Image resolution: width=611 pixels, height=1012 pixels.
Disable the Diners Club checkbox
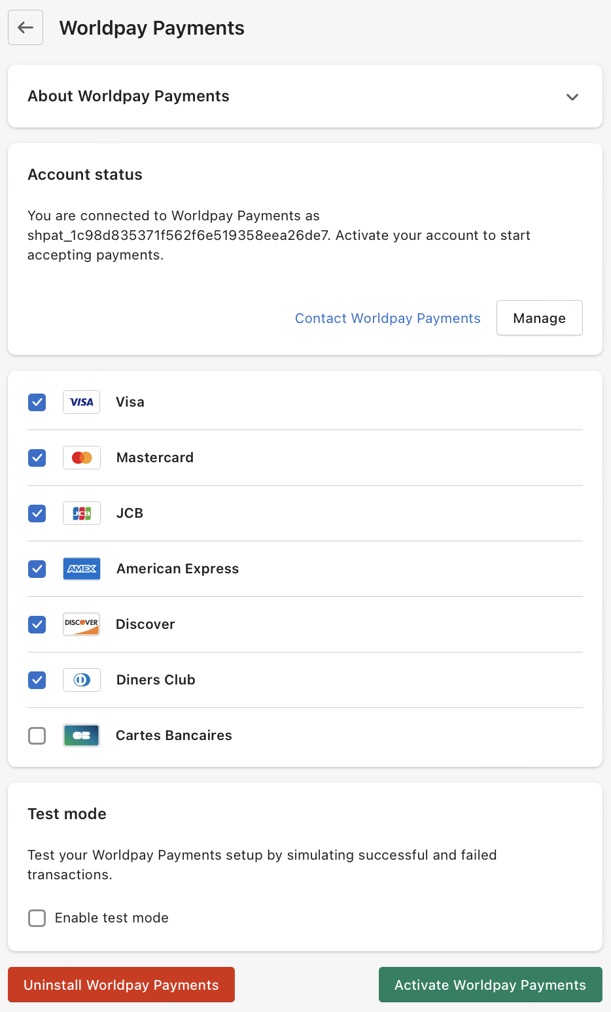[x=37, y=680]
